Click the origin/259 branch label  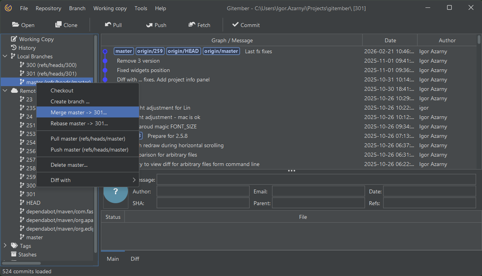tap(150, 51)
